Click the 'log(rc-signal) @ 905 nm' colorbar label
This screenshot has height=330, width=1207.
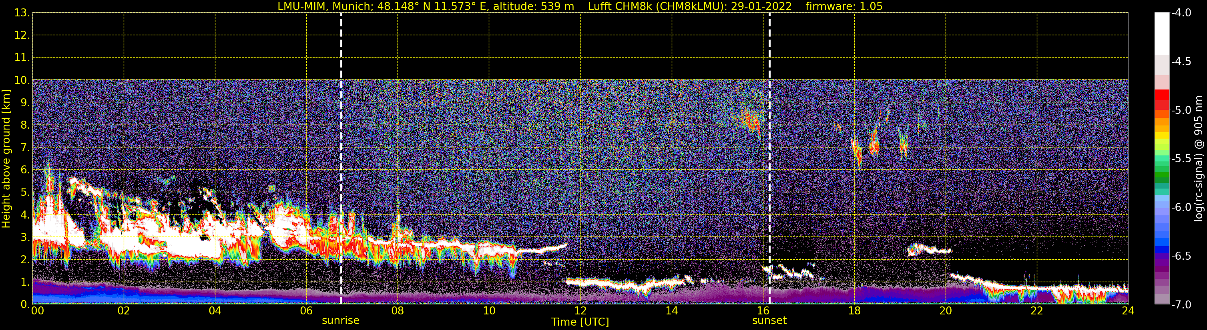(1199, 159)
